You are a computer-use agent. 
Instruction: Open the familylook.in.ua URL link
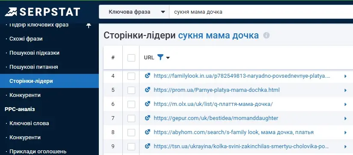click(x=242, y=76)
